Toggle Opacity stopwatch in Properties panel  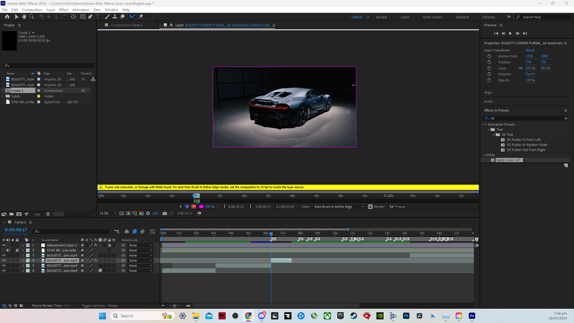489,80
